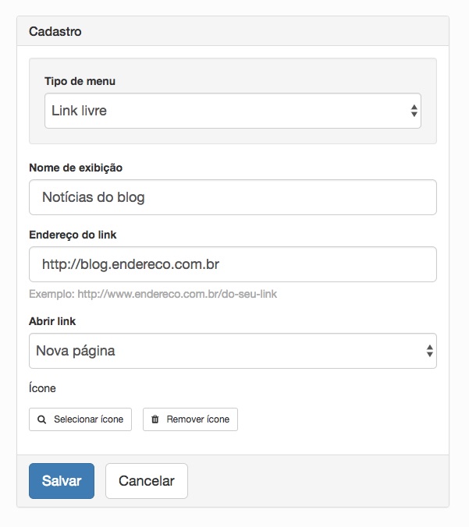469x527 pixels.
Task: Click the Endereço do link label
Action: point(73,235)
